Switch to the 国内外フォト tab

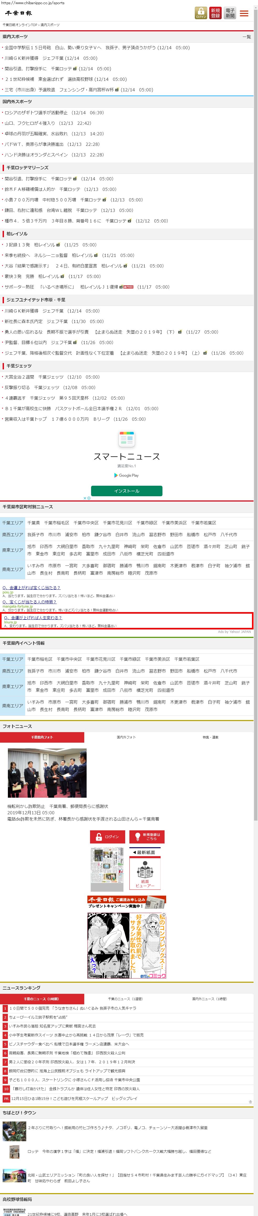point(126,737)
